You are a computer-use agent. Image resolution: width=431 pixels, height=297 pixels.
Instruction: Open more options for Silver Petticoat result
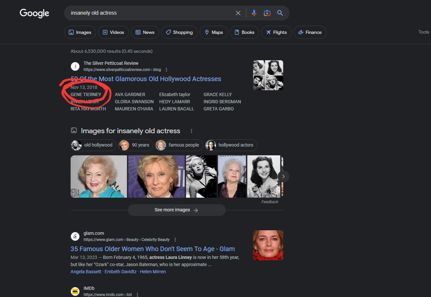coord(166,70)
